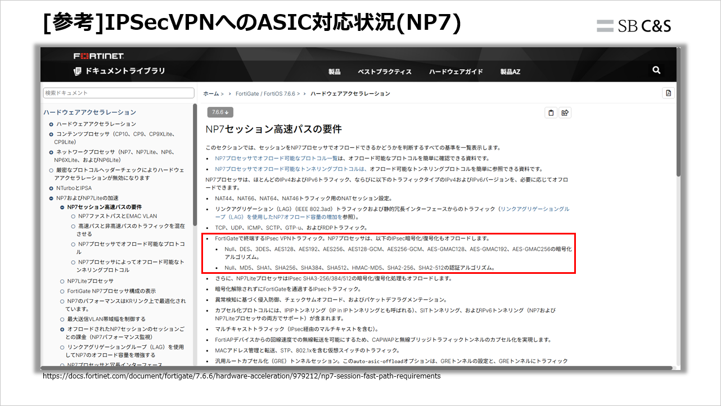This screenshot has width=721, height=406.
Task: Click the SB C&S logo
Action: pyautogui.click(x=633, y=25)
